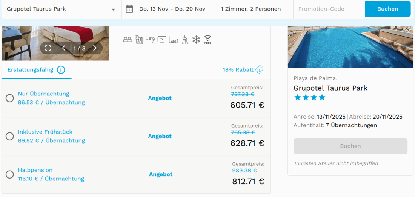Click the air conditioning snowflake icon

pos(196,39)
